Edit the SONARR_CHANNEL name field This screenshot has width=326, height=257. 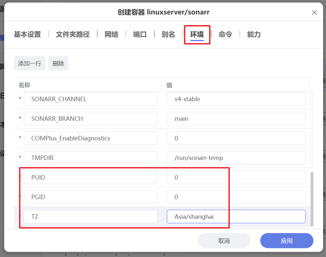[x=91, y=99]
